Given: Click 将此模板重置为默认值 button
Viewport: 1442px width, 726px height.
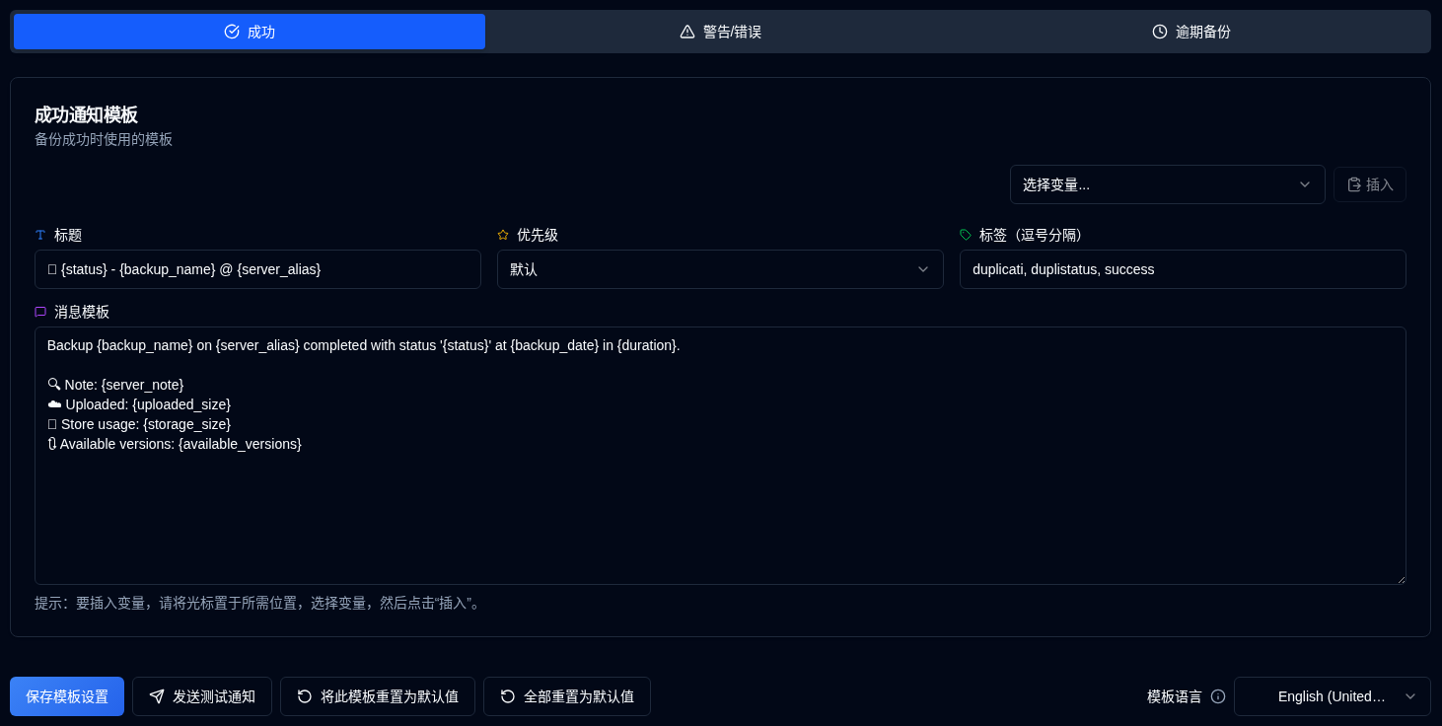Looking at the screenshot, I should (x=378, y=696).
